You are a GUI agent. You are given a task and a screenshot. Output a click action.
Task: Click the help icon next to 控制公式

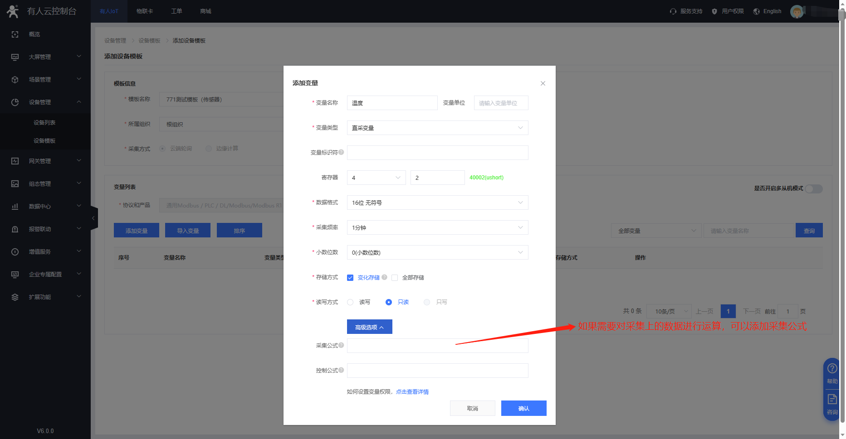pyautogui.click(x=341, y=370)
